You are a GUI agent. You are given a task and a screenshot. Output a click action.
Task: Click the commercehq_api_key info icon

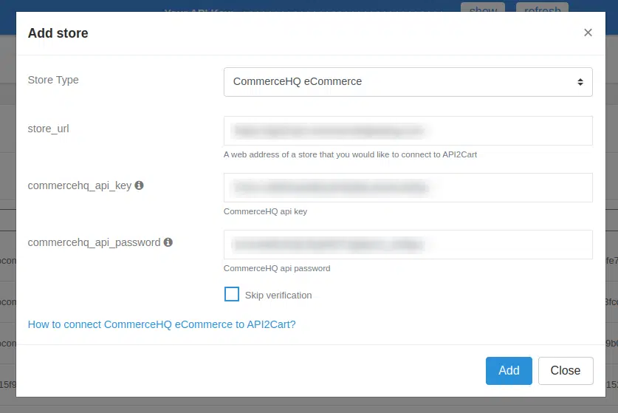tap(139, 185)
